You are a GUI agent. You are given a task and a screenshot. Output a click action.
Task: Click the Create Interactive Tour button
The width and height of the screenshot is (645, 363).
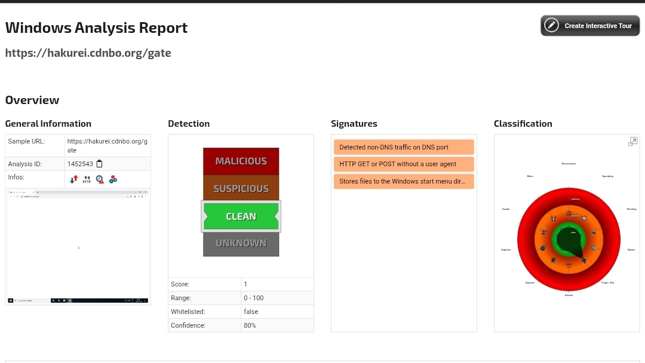pos(590,26)
